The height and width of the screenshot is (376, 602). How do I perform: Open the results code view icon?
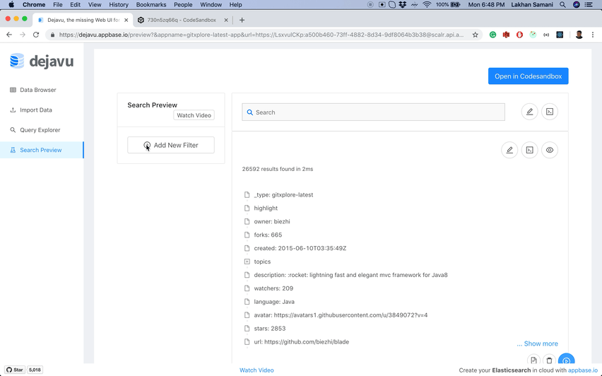click(x=529, y=150)
